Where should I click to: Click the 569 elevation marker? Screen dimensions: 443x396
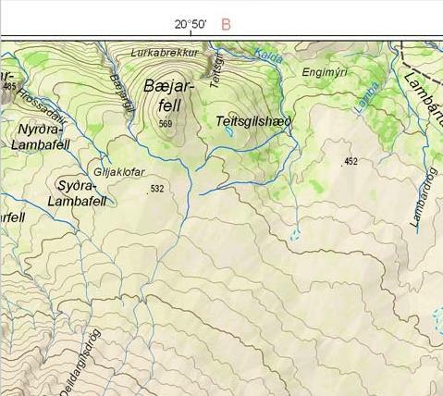click(166, 124)
